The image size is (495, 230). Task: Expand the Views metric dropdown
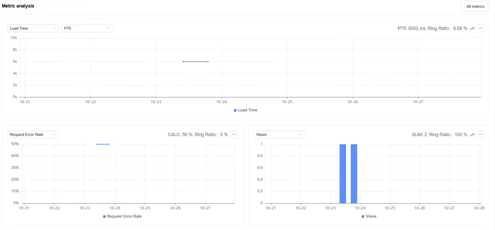point(279,135)
